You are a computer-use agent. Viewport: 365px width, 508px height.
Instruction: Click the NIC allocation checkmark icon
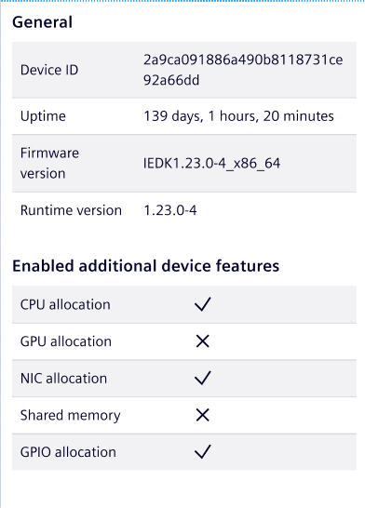click(x=203, y=378)
